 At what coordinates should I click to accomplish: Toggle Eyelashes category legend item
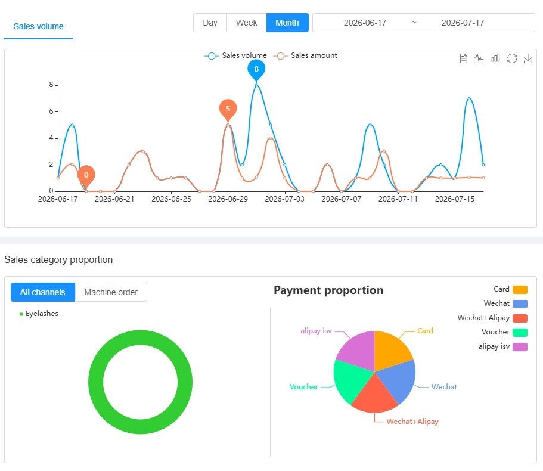click(x=39, y=314)
